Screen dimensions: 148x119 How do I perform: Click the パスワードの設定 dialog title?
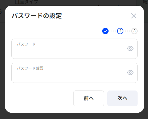pyautogui.click(x=37, y=16)
